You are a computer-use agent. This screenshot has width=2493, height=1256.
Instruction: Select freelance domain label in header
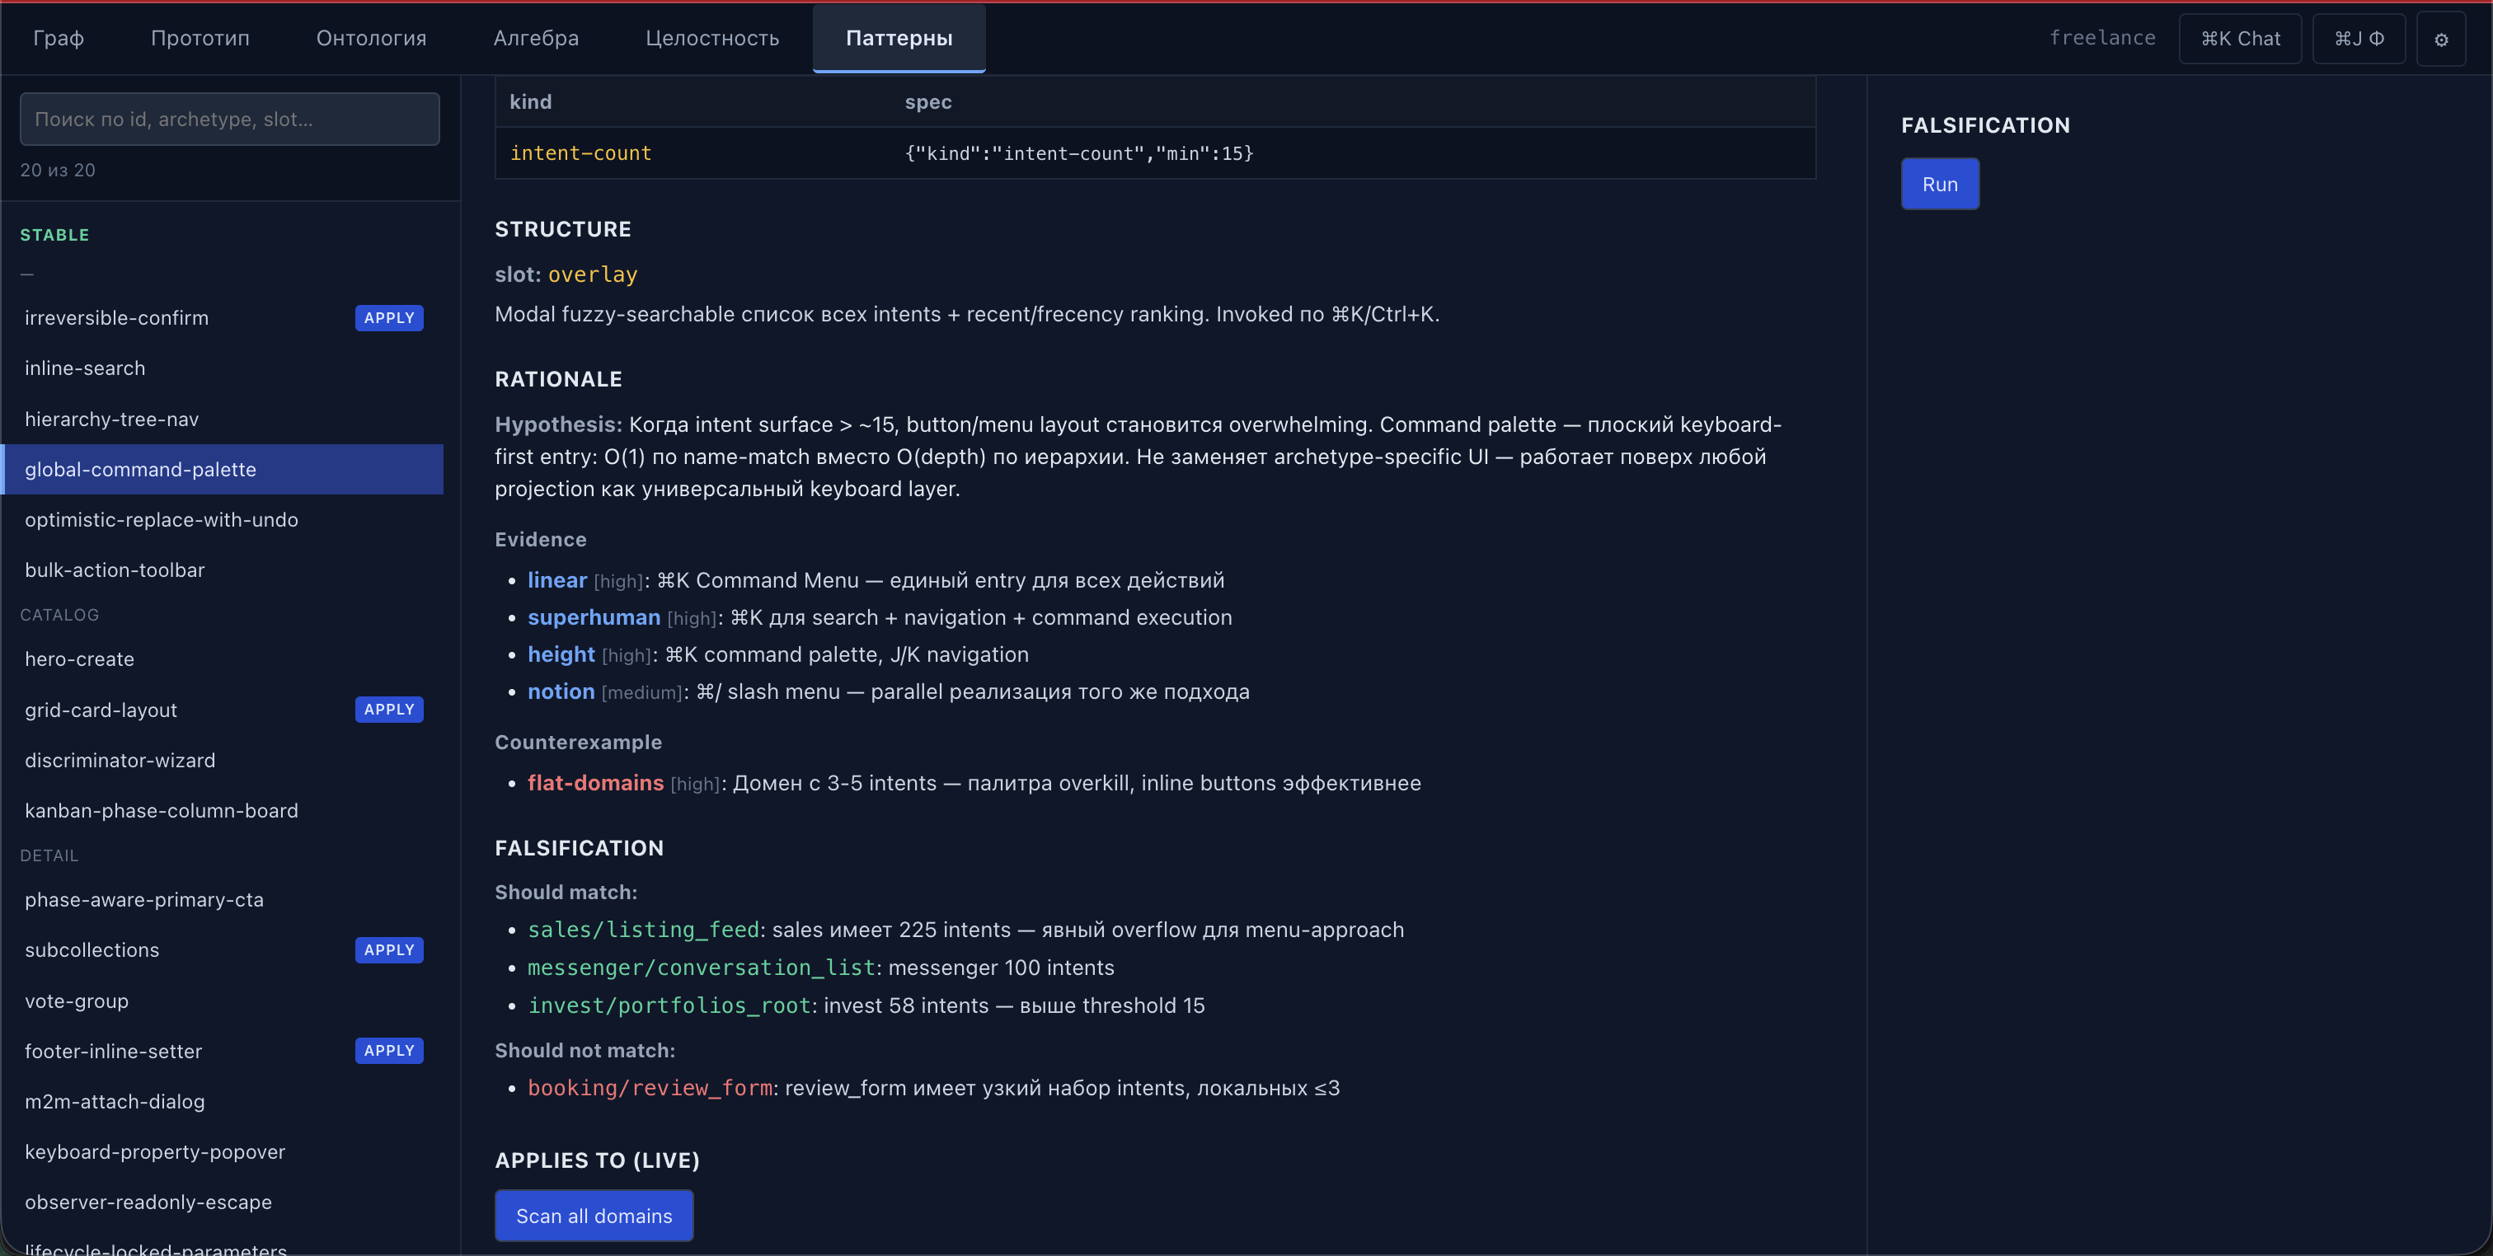pos(2102,38)
